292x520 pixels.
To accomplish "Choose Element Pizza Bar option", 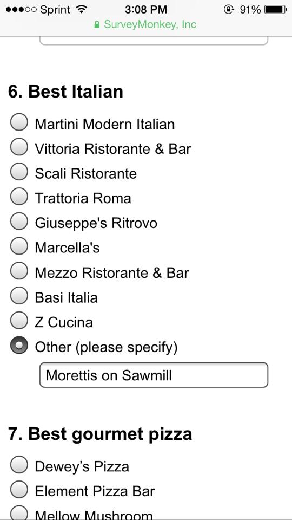I will point(19,490).
